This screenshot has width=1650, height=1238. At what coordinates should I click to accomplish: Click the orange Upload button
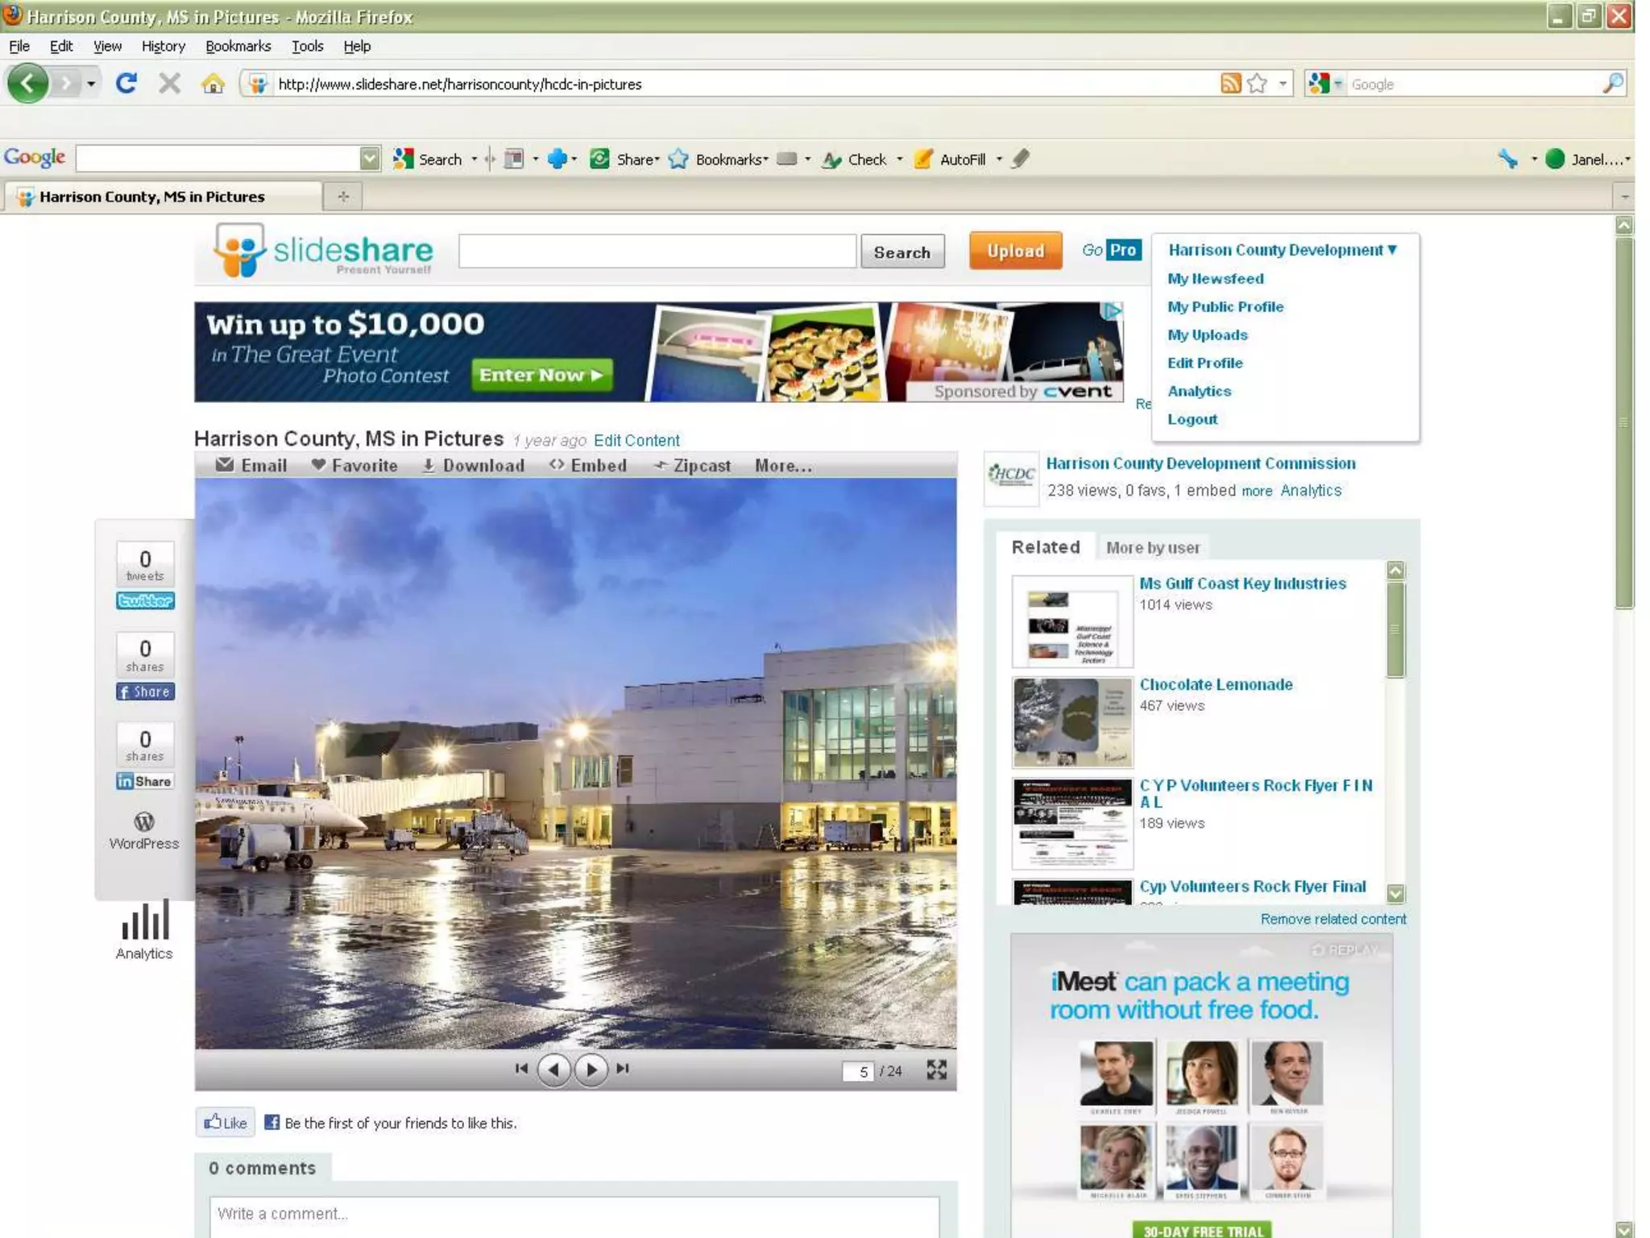click(x=1015, y=251)
